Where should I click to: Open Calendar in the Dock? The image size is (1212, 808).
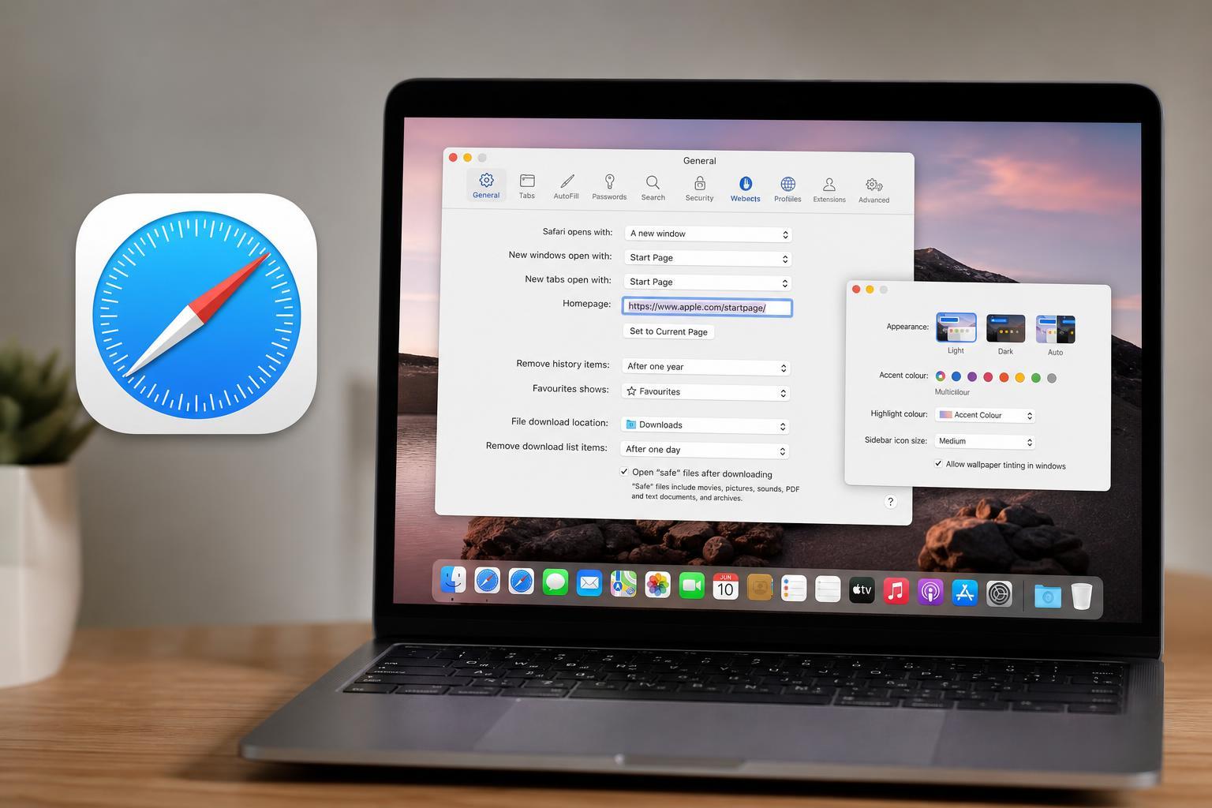tap(725, 586)
